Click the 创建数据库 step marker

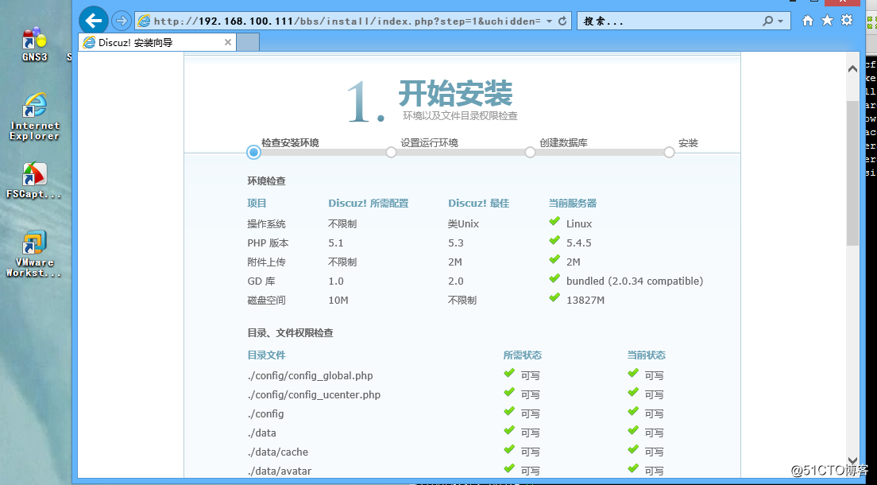pos(530,153)
